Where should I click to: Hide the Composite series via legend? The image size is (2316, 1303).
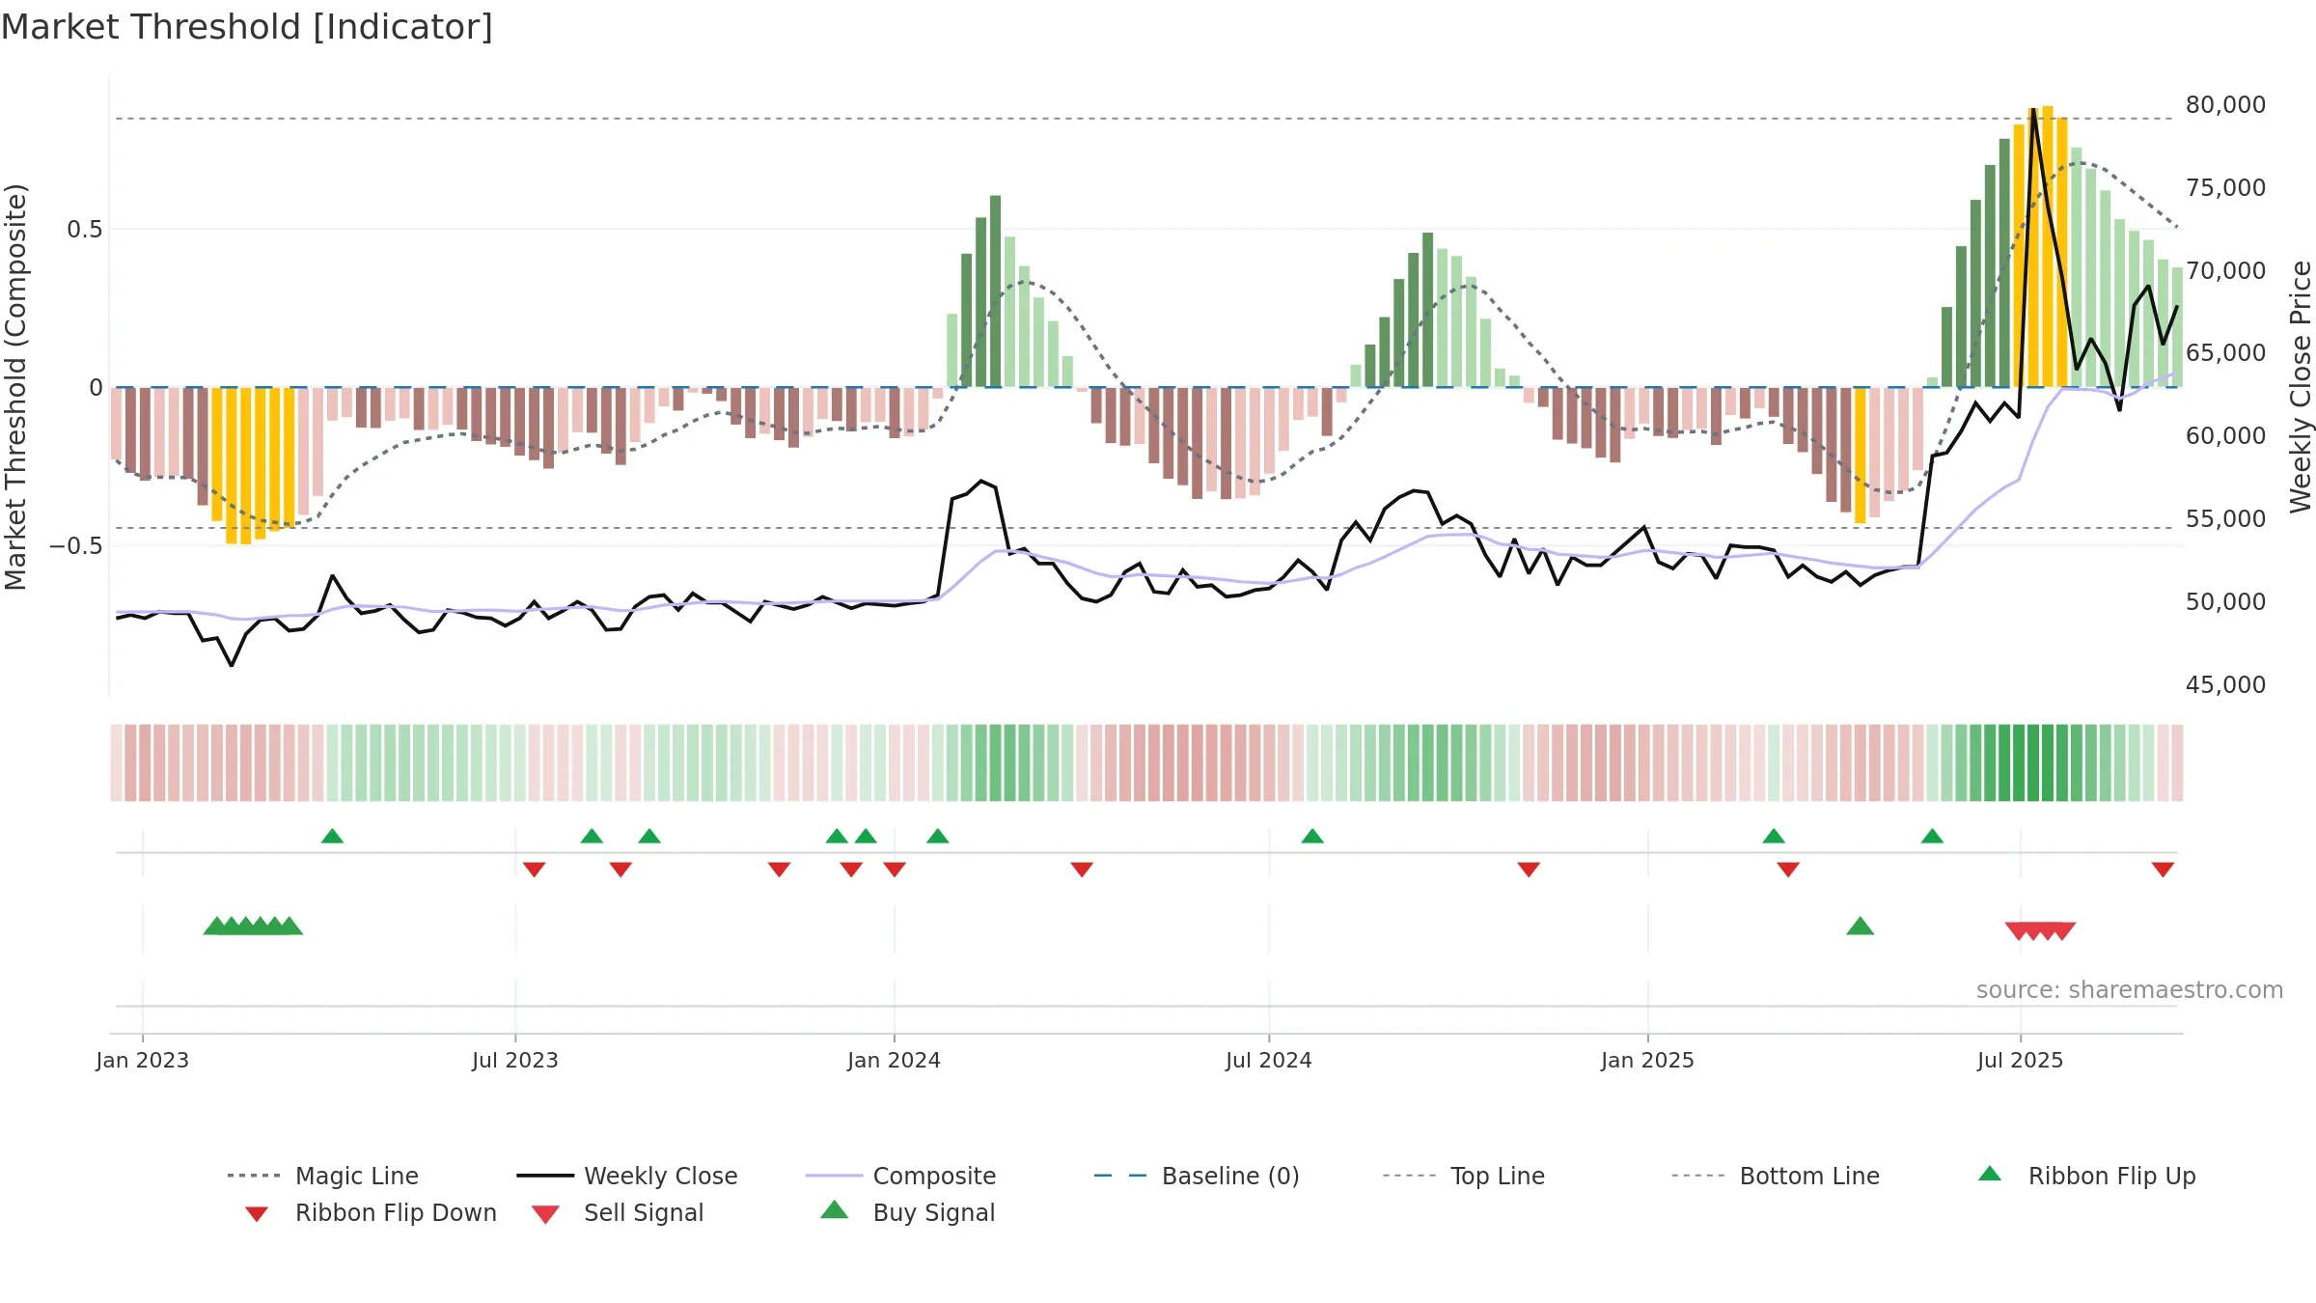tap(900, 1176)
